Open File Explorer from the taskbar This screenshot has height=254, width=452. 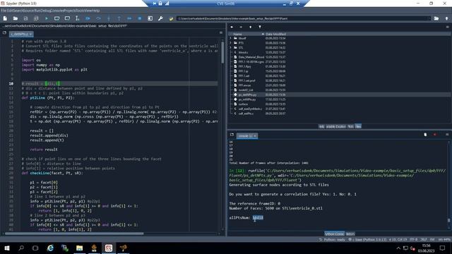80,248
